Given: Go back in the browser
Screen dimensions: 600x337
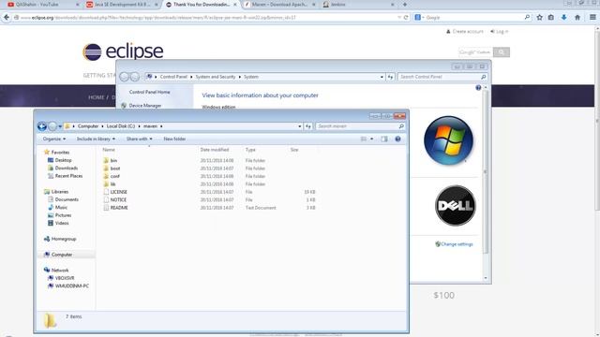Looking at the screenshot, I should [7, 17].
